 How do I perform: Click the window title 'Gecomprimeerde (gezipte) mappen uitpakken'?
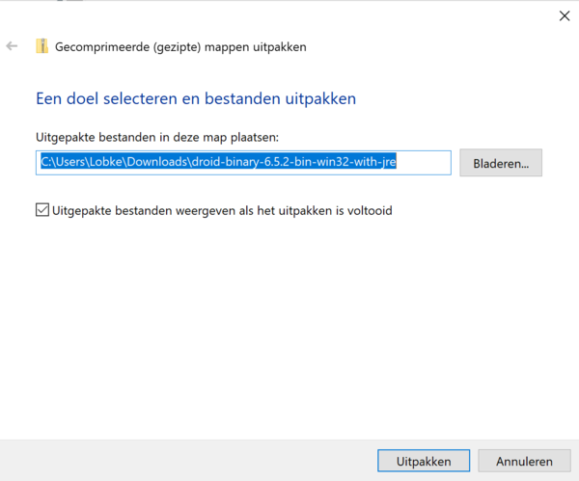(x=180, y=46)
